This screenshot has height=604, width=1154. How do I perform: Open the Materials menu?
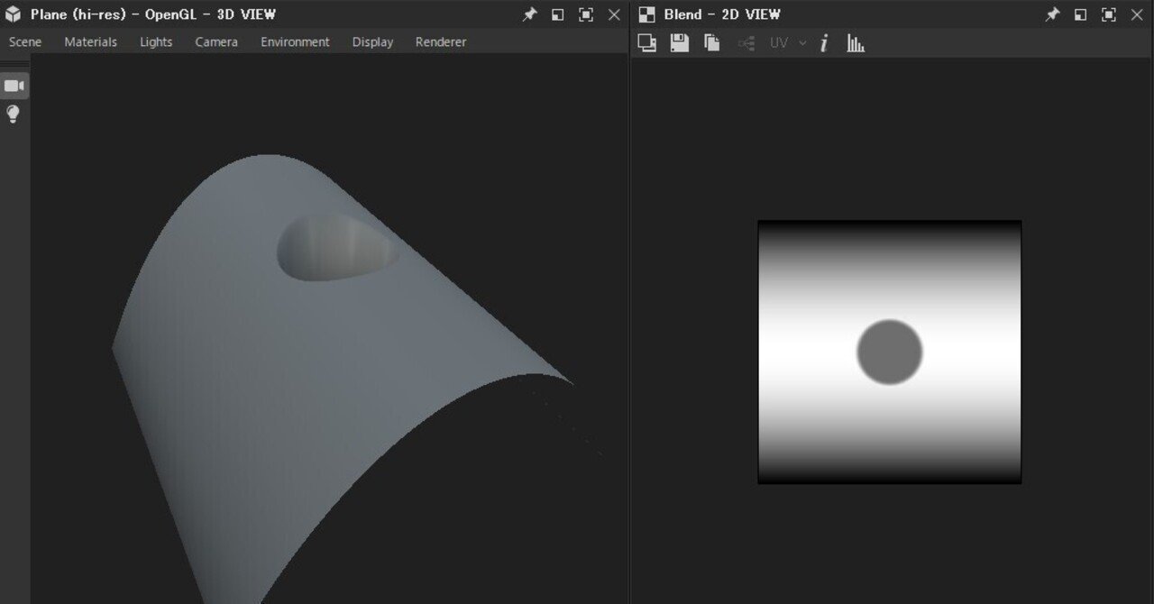[x=90, y=41]
